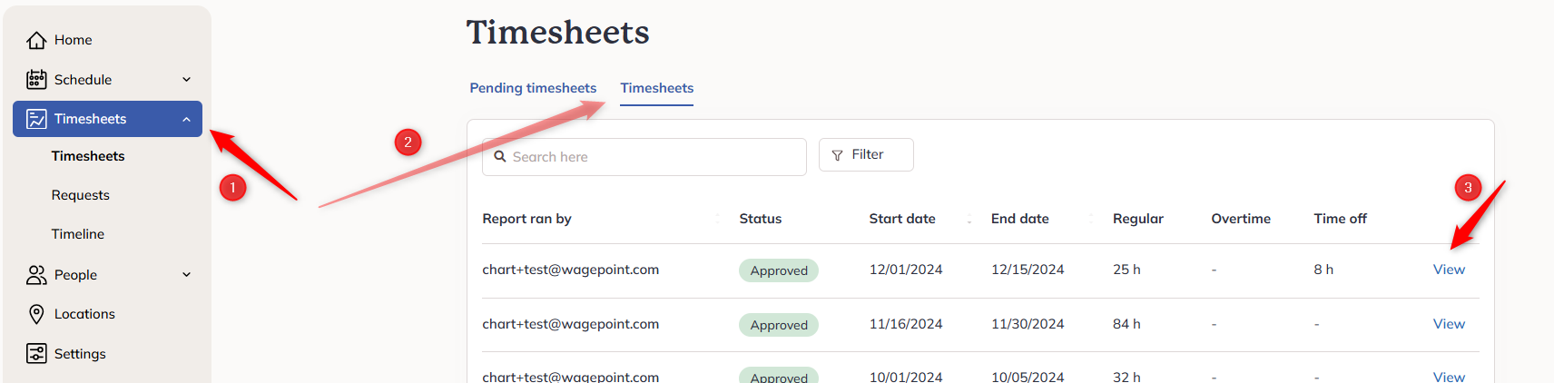Sort by the Start date column header
Image resolution: width=1554 pixels, height=383 pixels.
click(902, 219)
